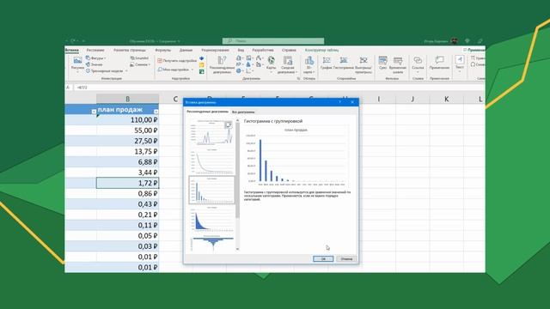The image size is (550, 309).
Task: Click the Примечание comment icon in ribbon
Action: pyautogui.click(x=439, y=60)
